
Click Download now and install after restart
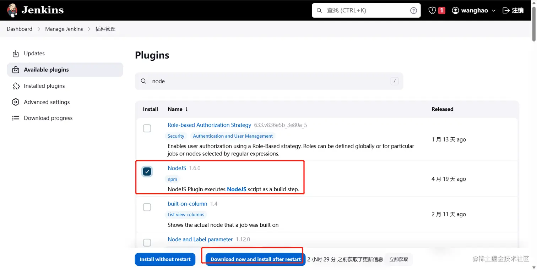pyautogui.click(x=256, y=259)
